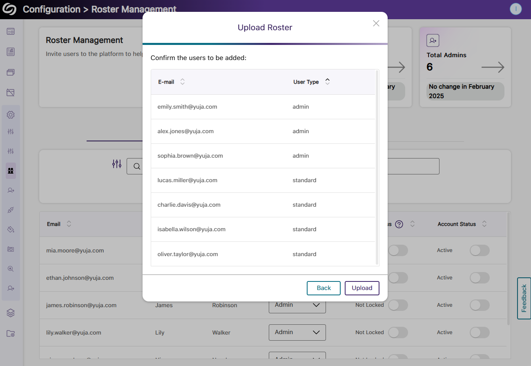Open the Feedback side tab

(524, 298)
